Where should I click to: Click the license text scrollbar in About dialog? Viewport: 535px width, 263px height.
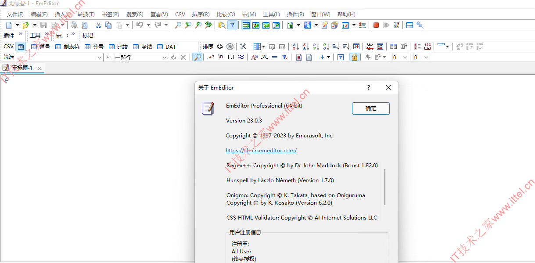click(x=385, y=187)
